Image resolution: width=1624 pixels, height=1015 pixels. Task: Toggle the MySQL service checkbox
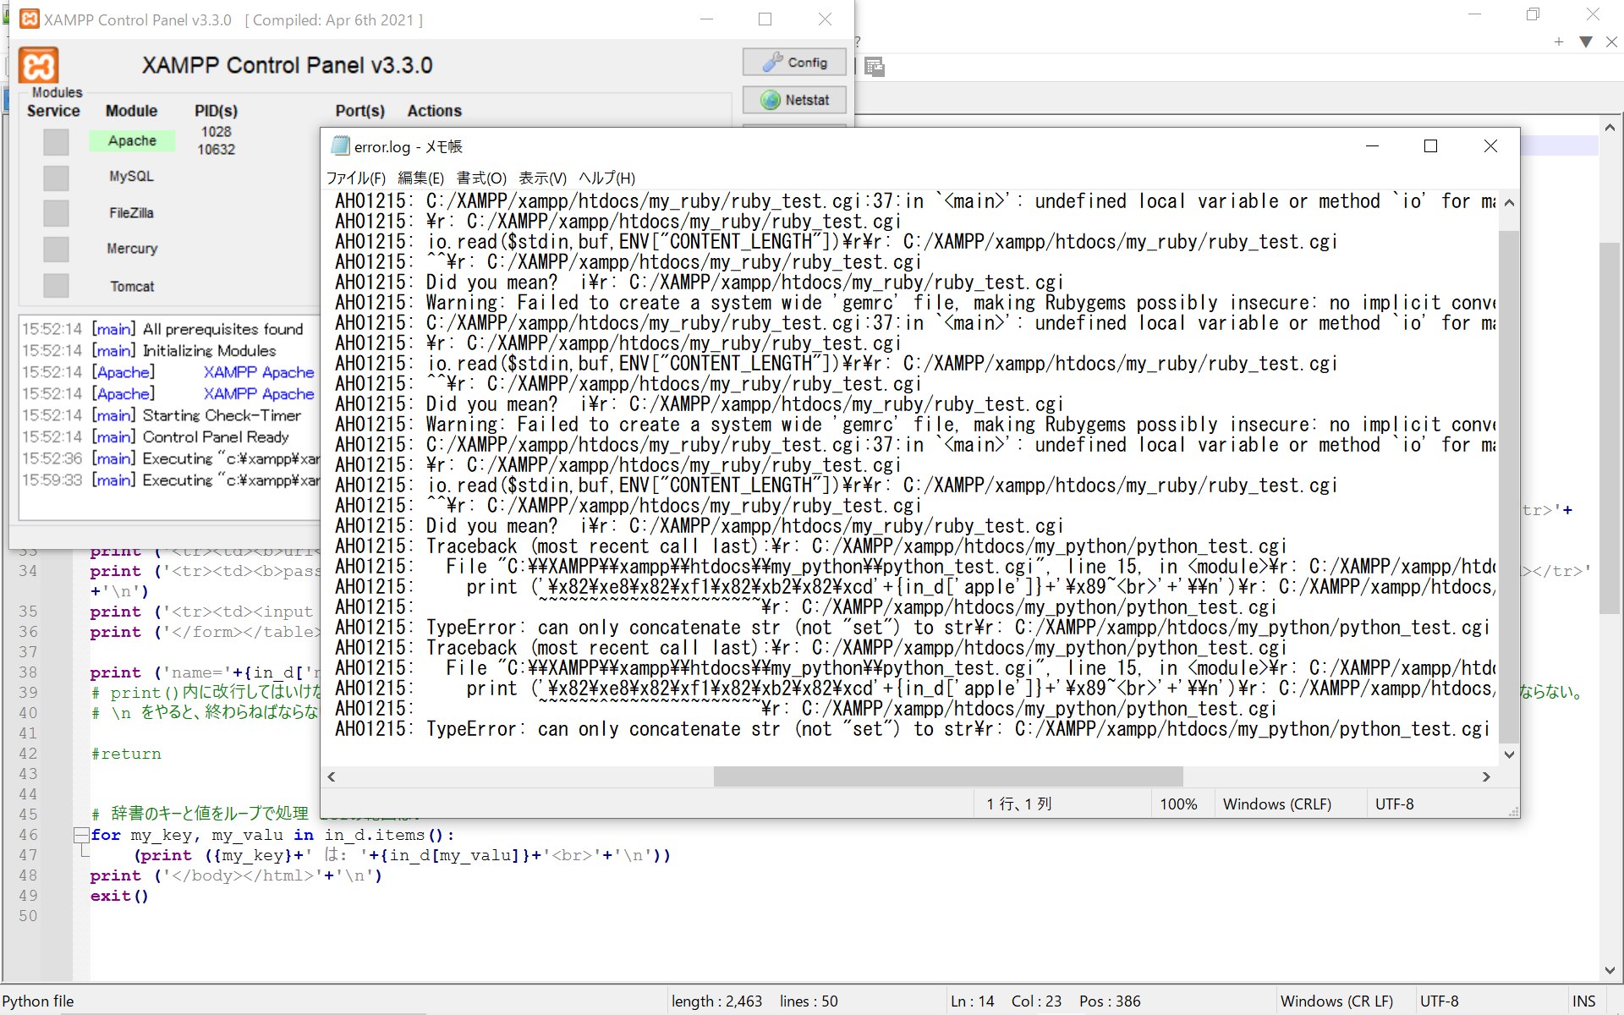click(x=56, y=177)
